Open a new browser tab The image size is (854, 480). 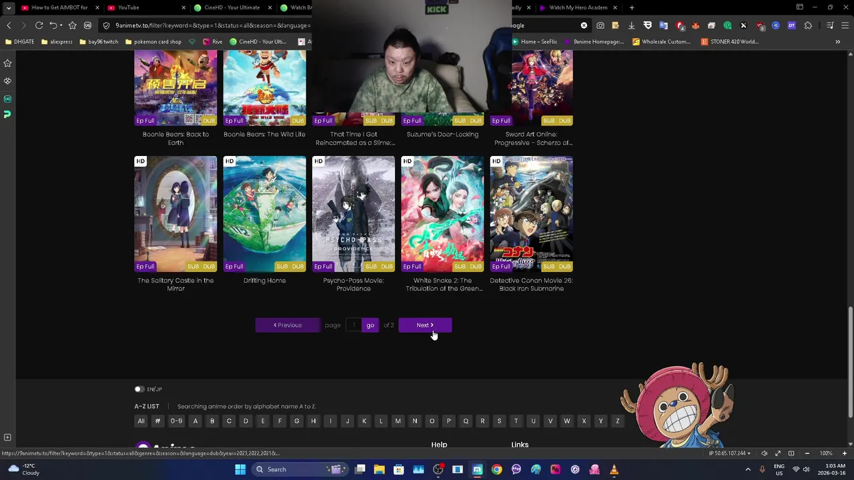632,7
